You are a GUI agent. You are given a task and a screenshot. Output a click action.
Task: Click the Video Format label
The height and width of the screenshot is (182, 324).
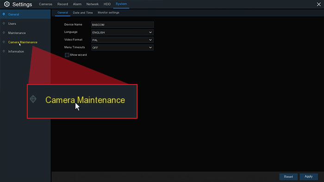pos(73,40)
